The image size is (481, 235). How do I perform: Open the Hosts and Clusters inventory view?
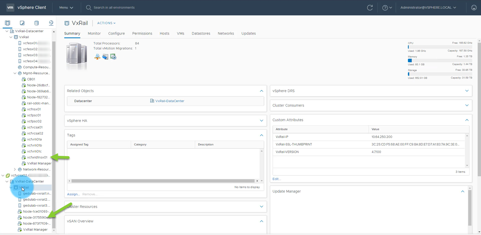[8, 23]
